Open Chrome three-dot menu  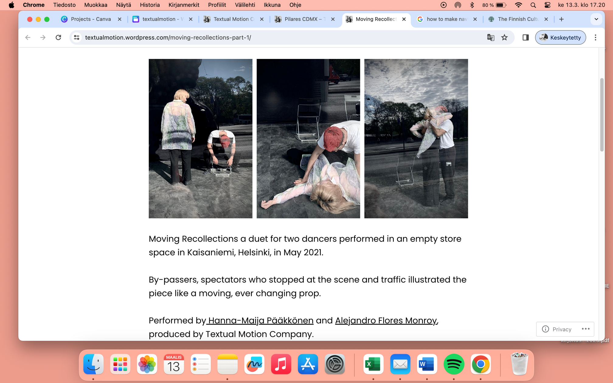tap(595, 37)
